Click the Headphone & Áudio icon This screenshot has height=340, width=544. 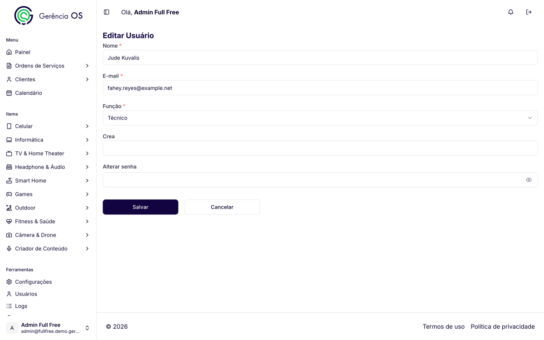(9, 167)
